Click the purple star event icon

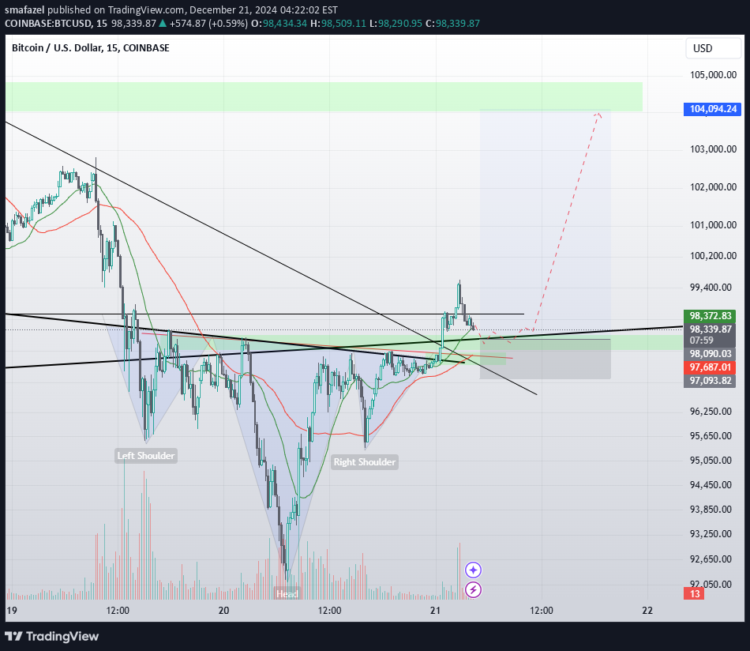(473, 570)
